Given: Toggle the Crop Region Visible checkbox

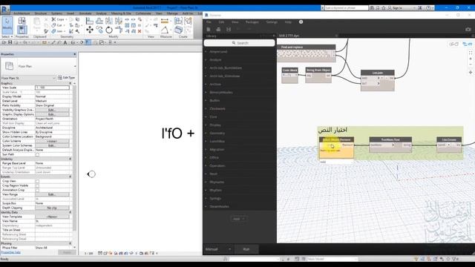Looking at the screenshot, I should coord(37,185).
